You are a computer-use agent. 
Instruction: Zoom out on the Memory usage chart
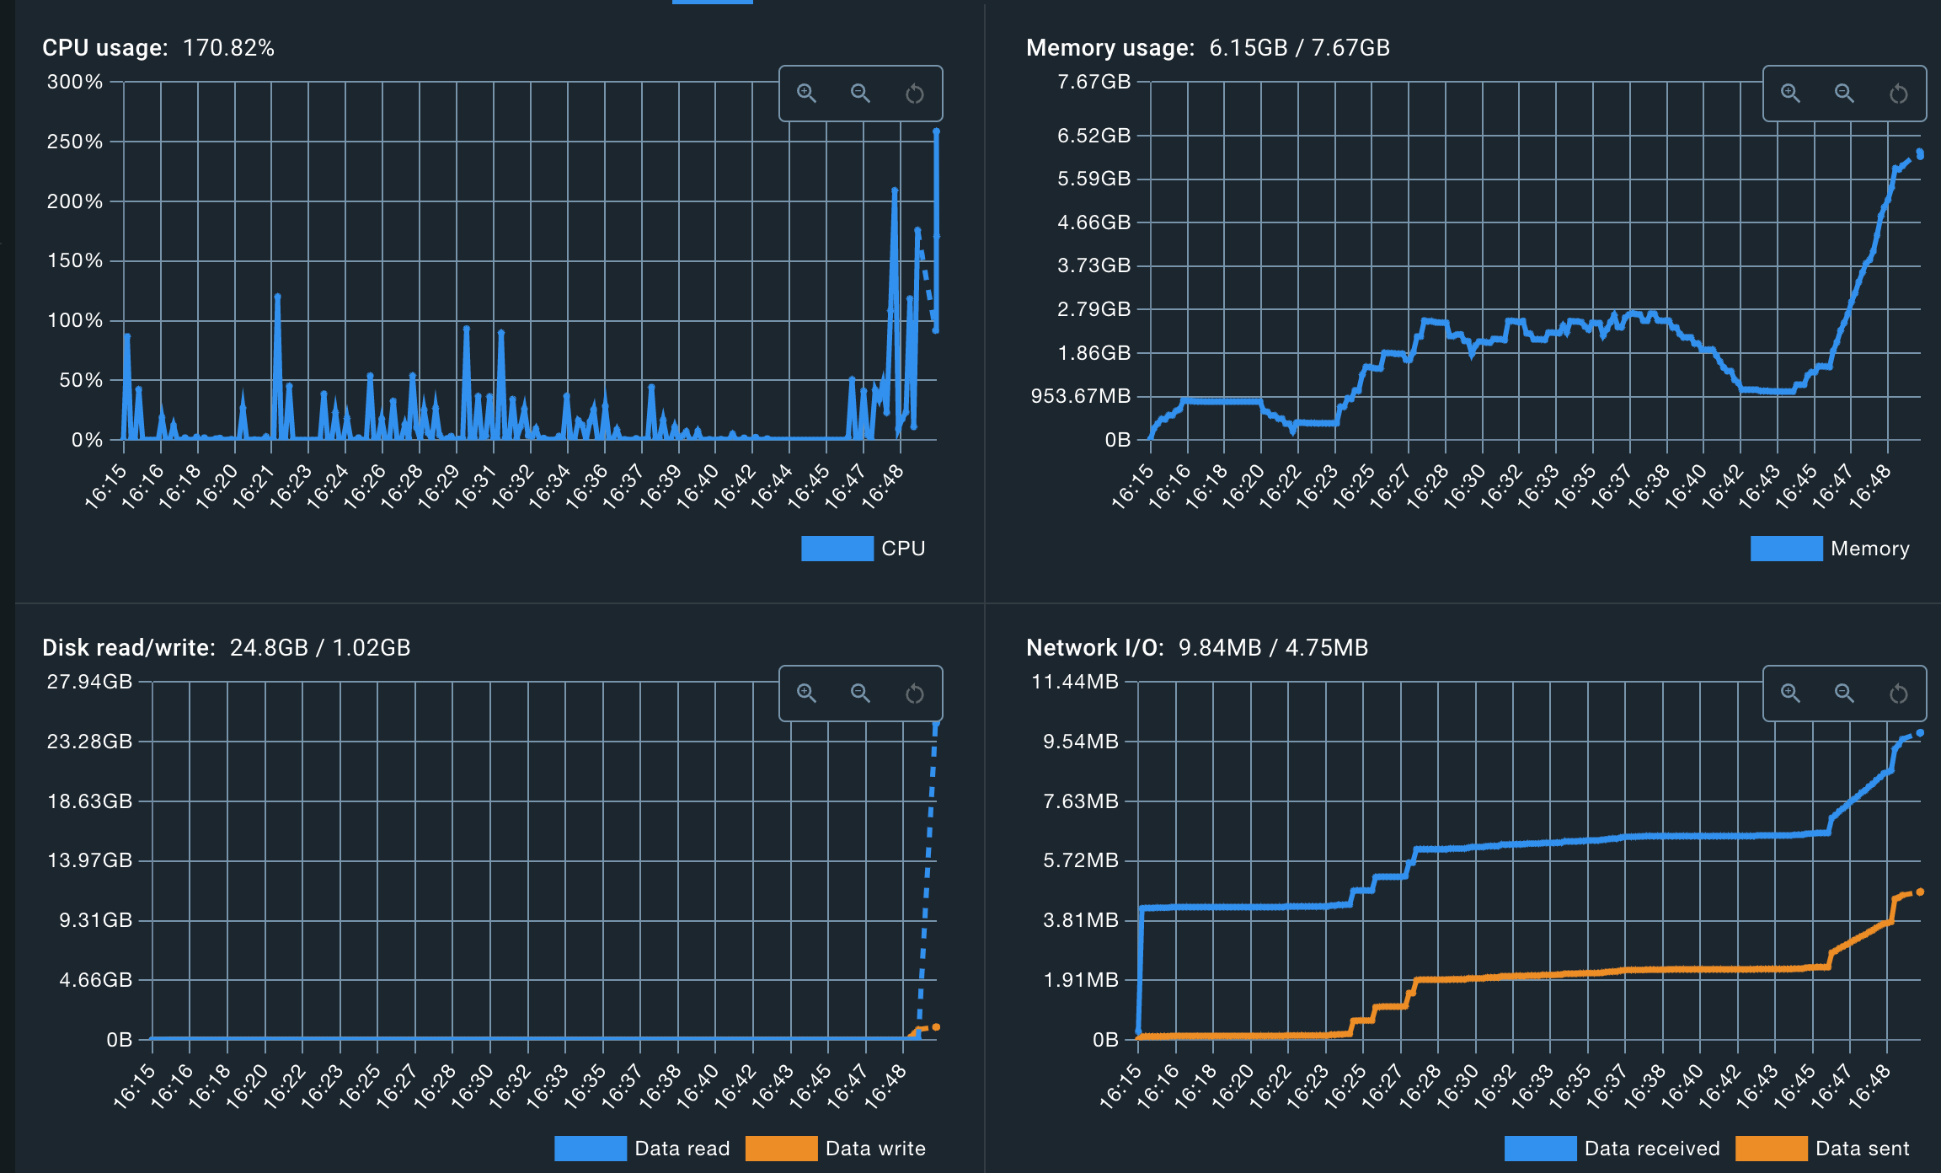pos(1843,94)
